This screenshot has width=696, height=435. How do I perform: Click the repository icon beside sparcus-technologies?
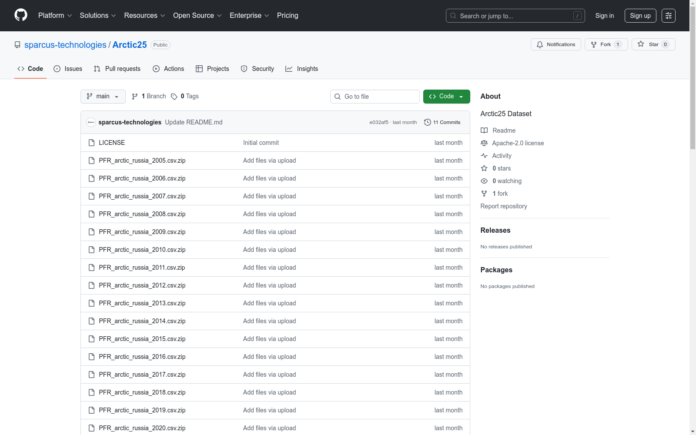point(17,45)
